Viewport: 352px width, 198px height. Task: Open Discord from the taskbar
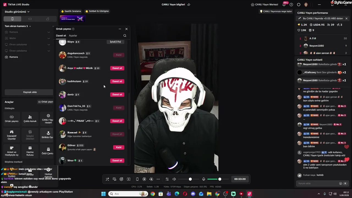[193, 194]
